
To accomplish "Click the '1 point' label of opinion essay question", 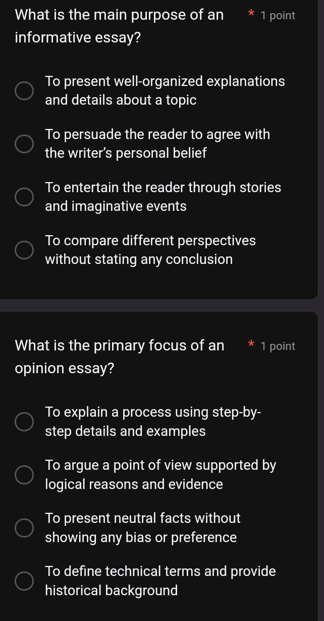I will click(x=278, y=346).
